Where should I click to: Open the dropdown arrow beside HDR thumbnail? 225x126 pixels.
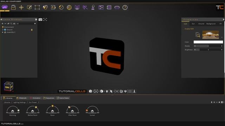[221, 37]
